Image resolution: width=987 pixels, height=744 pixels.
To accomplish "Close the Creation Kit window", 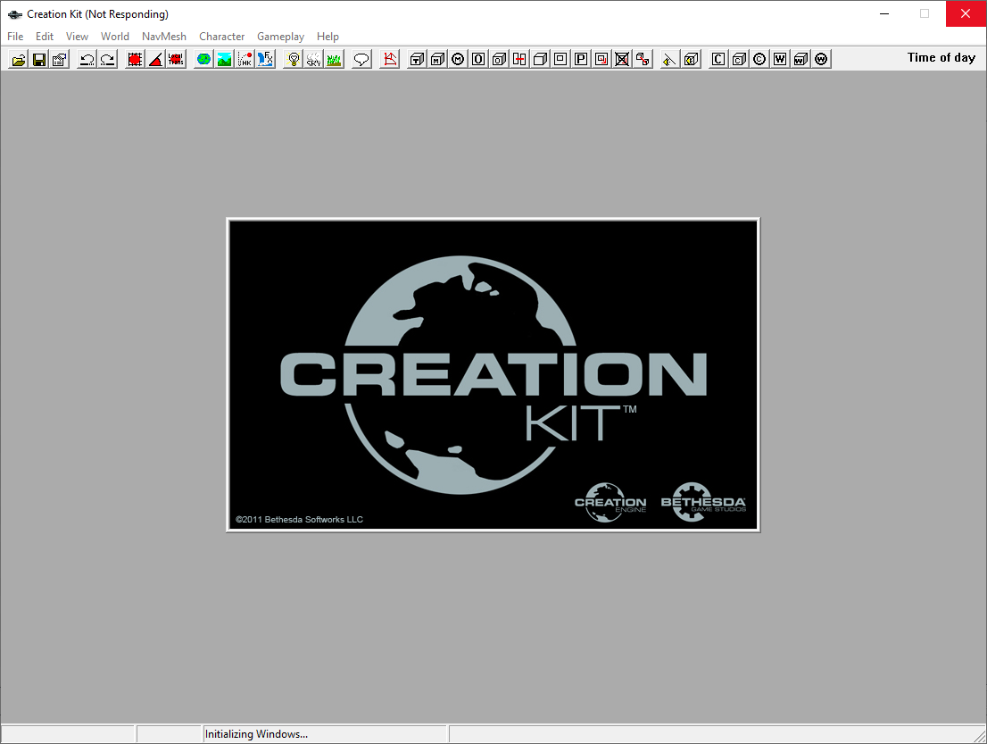I will [966, 13].
